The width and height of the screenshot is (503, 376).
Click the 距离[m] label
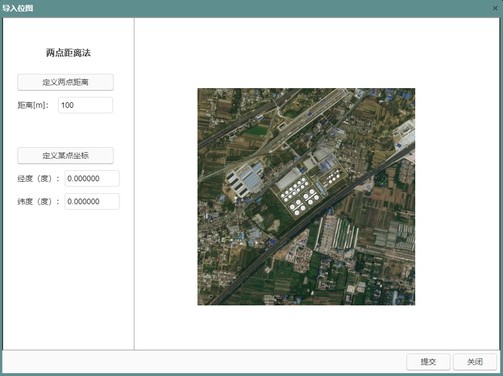coord(33,105)
